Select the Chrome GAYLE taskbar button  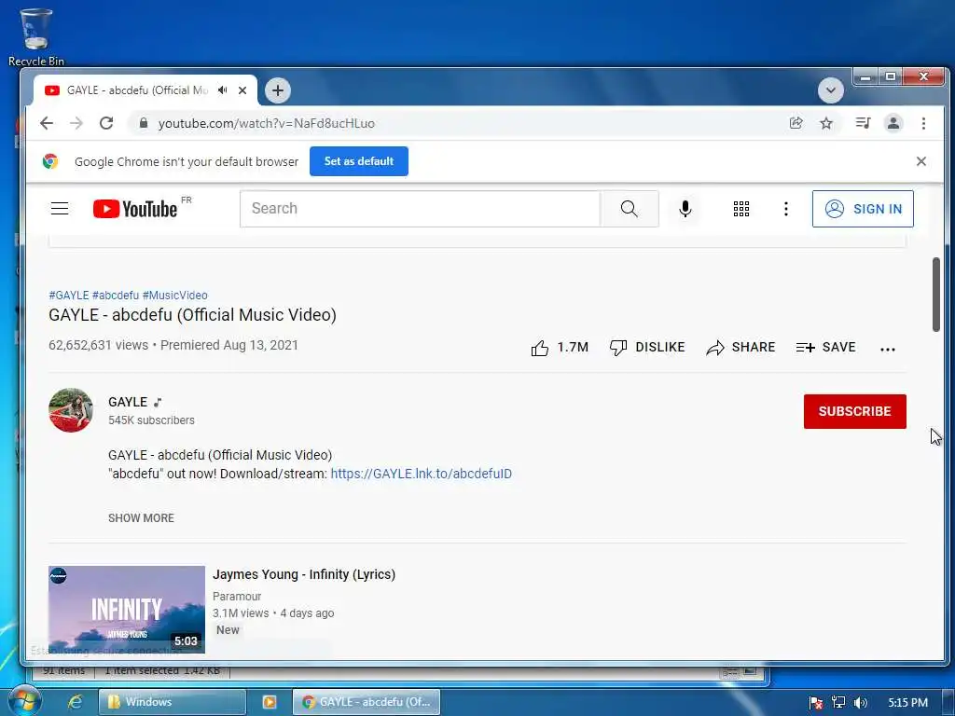tap(367, 702)
